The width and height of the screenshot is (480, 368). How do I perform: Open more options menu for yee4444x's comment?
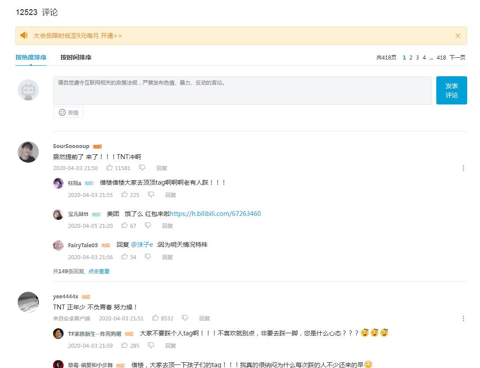[x=463, y=318]
